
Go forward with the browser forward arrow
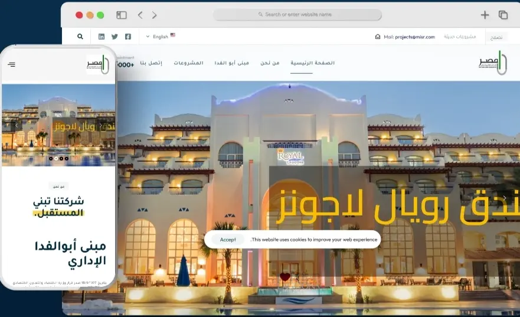coord(154,15)
